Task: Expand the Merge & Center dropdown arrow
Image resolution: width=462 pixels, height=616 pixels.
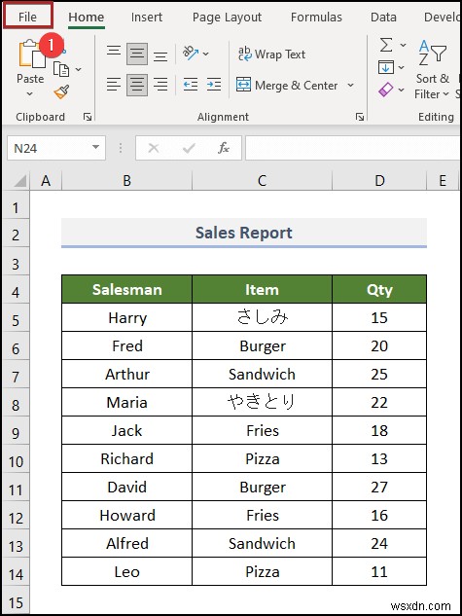Action: 350,85
